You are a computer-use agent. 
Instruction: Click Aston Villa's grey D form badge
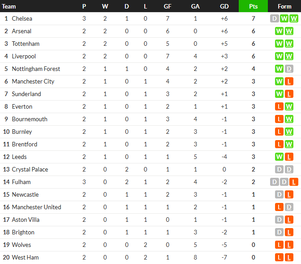click(x=279, y=220)
